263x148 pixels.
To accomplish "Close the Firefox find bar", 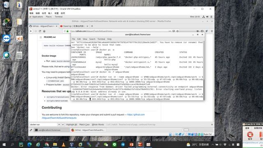I will coord(212,125).
